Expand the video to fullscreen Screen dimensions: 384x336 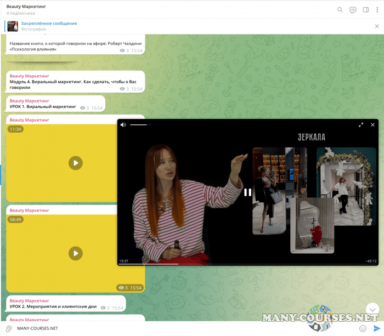(361, 125)
